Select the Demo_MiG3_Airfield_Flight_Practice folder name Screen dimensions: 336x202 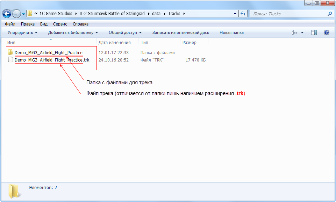49,52
